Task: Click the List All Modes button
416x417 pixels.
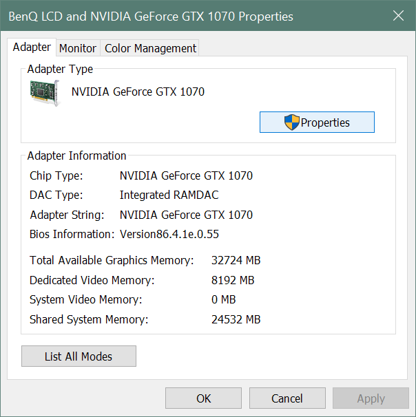Action: 79,356
